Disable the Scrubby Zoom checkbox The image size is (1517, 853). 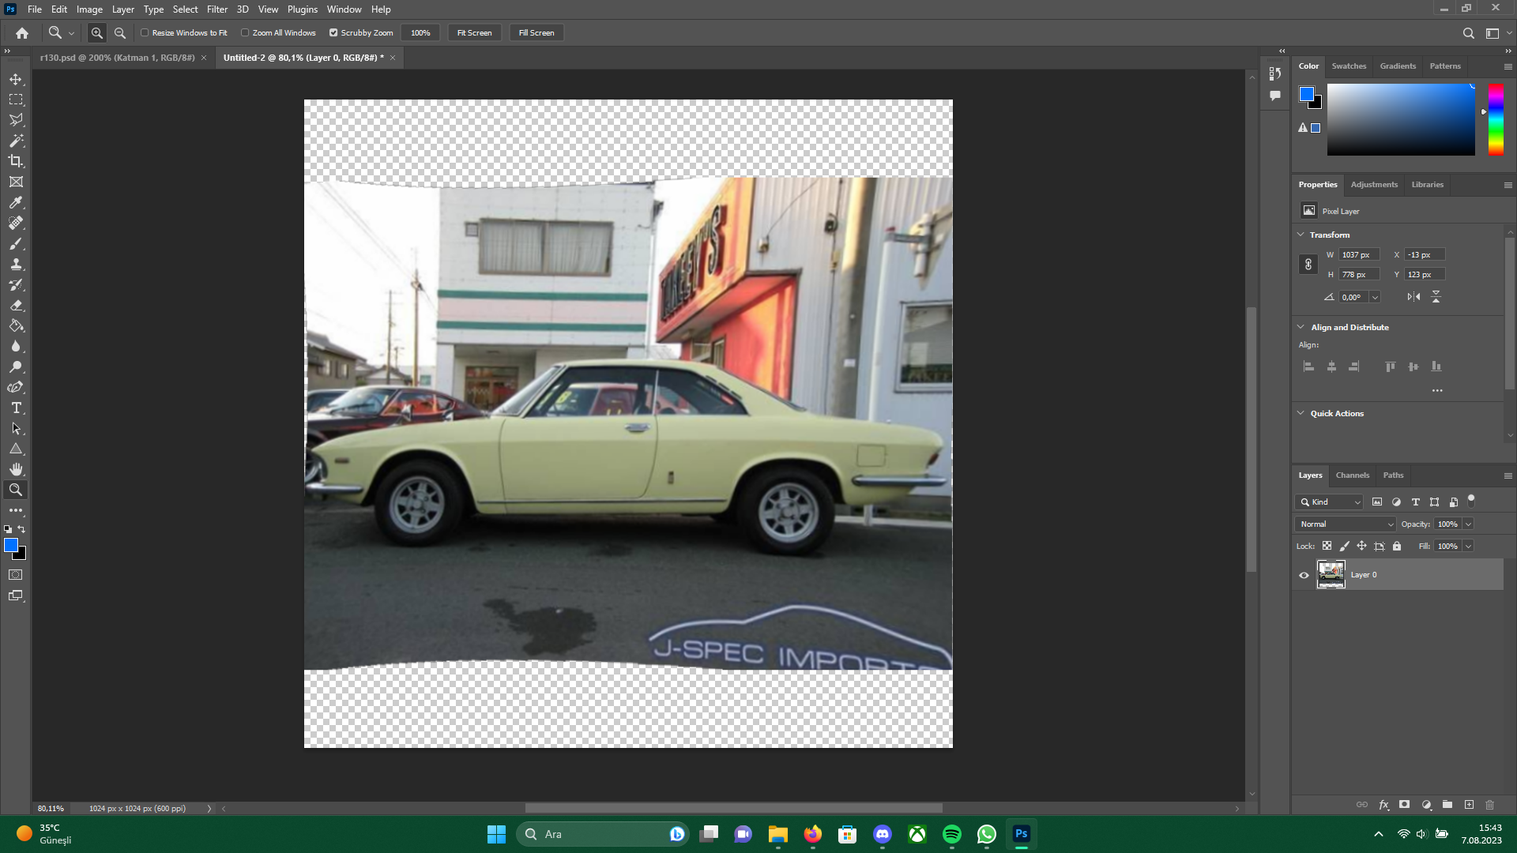click(x=333, y=33)
